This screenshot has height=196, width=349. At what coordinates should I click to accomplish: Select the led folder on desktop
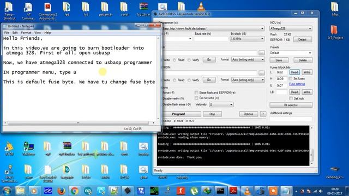tap(67, 9)
